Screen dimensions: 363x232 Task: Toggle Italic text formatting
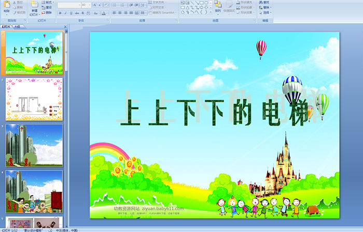[66, 13]
